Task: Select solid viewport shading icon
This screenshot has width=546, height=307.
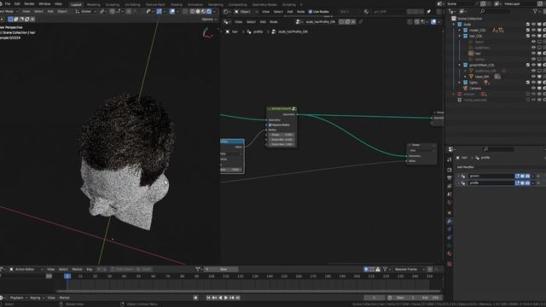Action: pyautogui.click(x=198, y=11)
